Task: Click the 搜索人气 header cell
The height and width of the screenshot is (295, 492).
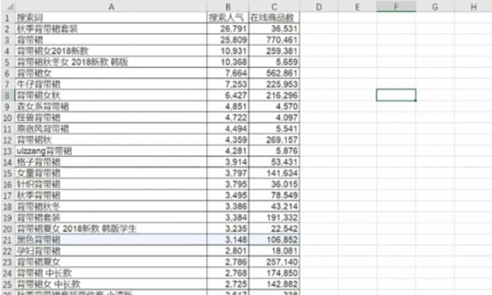Action: tap(228, 18)
